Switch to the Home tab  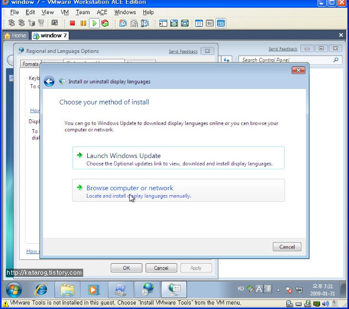[x=15, y=35]
